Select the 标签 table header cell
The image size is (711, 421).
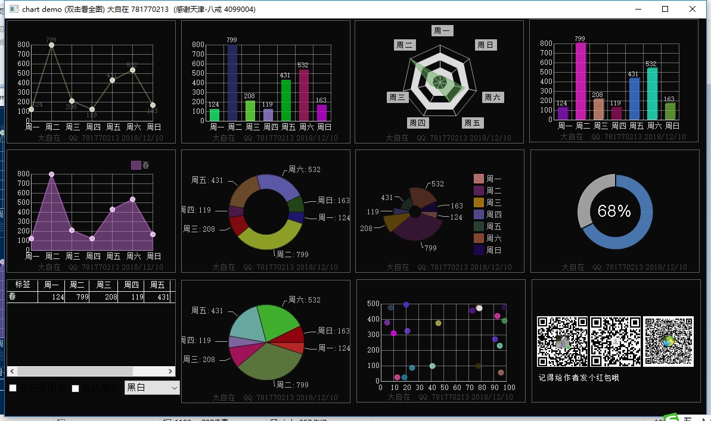[22, 285]
